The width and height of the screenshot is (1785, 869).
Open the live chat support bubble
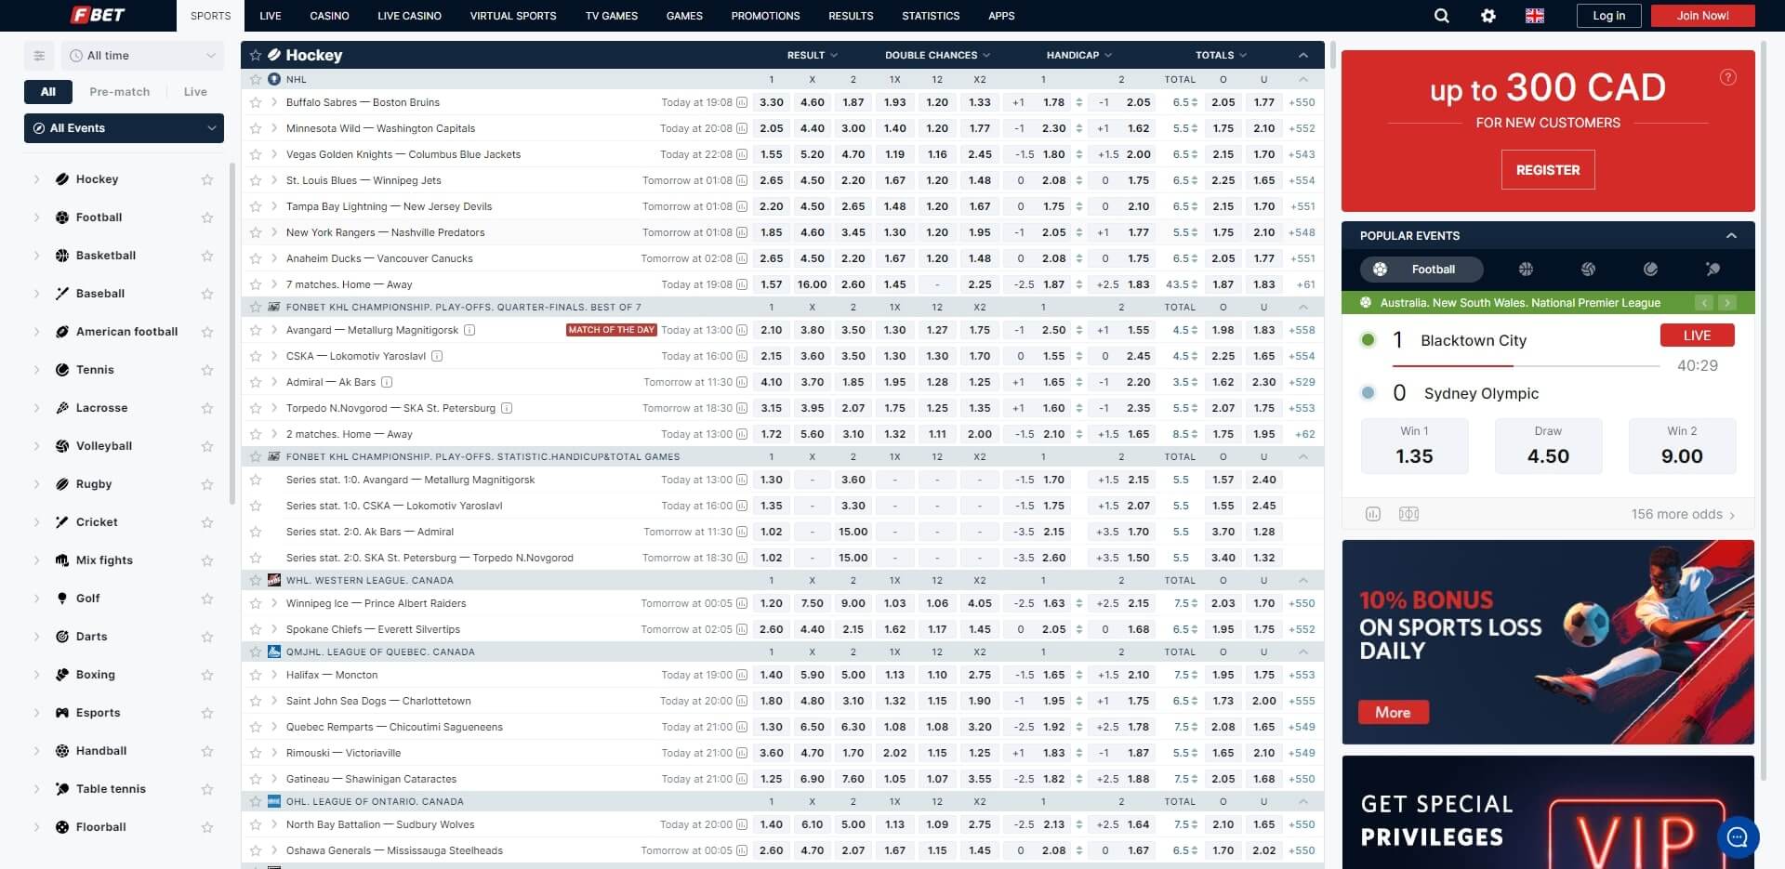[1738, 837]
